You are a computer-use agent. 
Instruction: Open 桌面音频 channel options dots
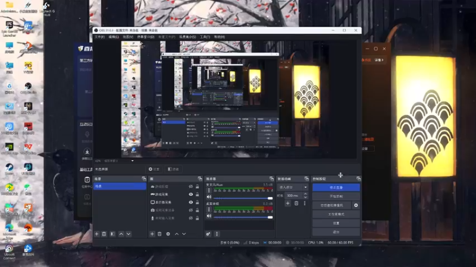point(209,209)
